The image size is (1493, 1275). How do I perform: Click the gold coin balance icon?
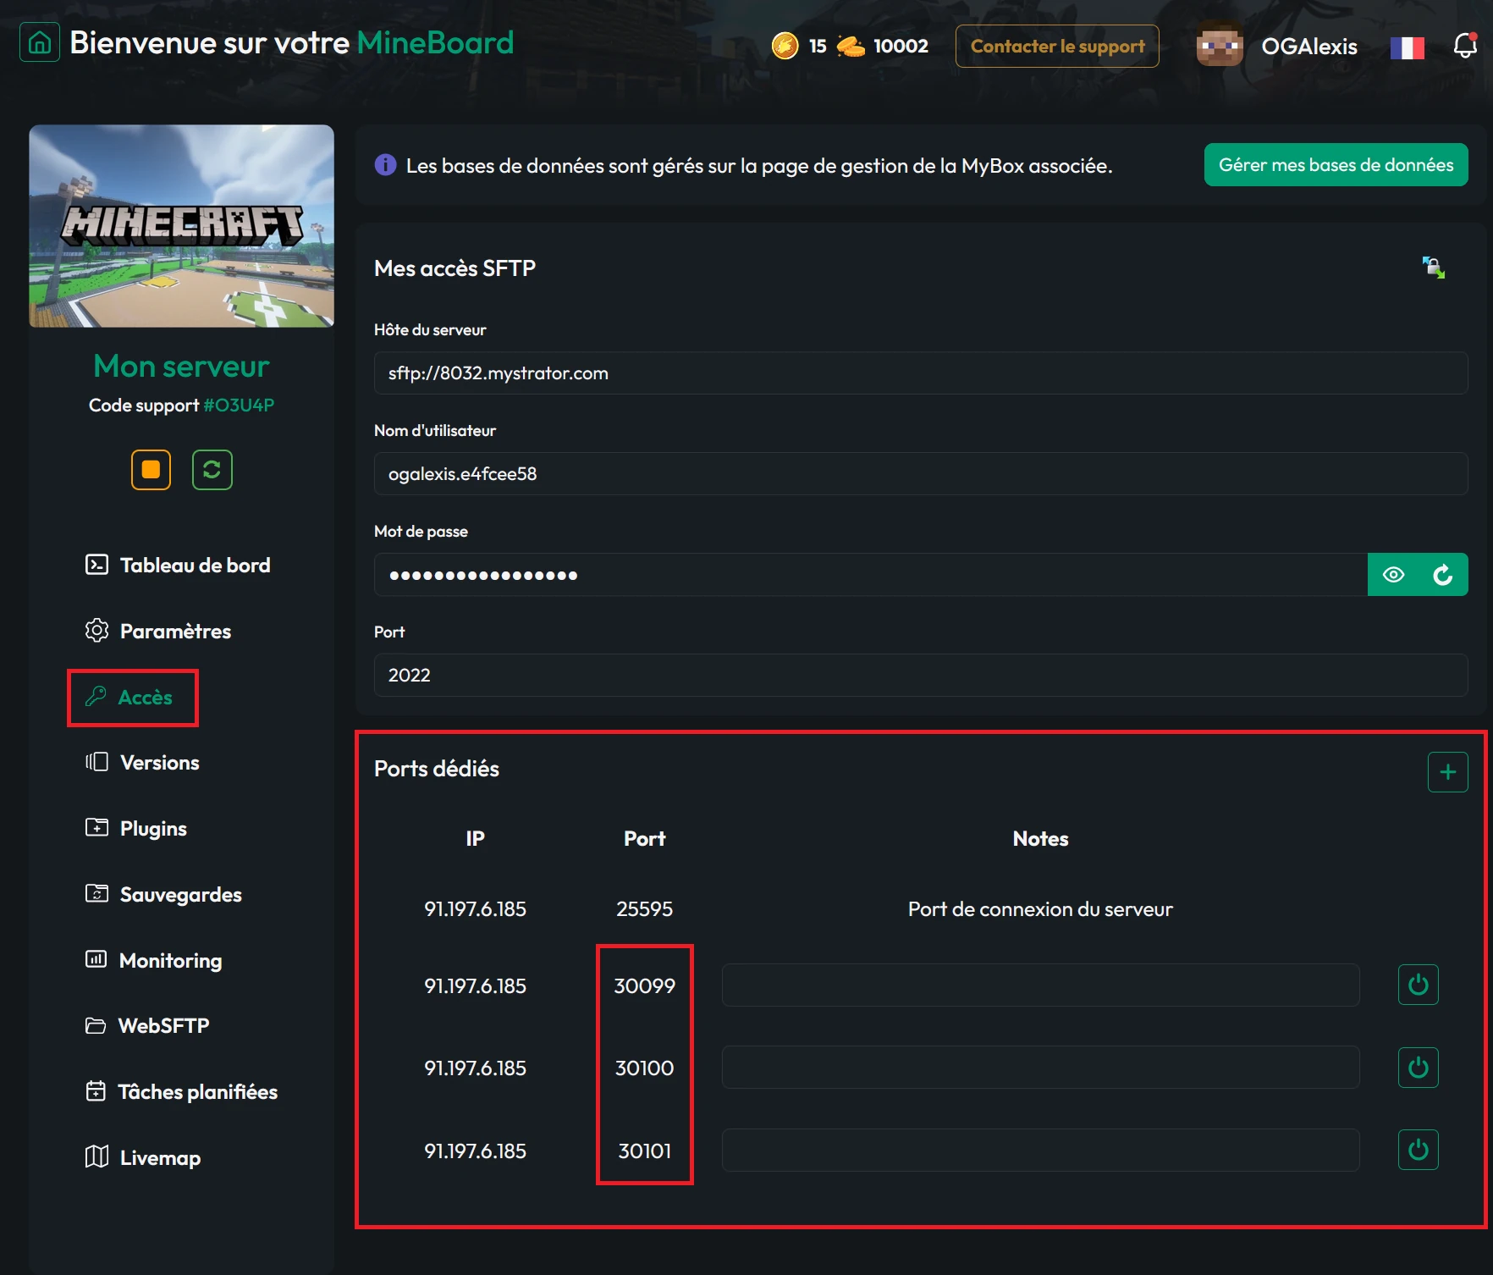(x=785, y=46)
